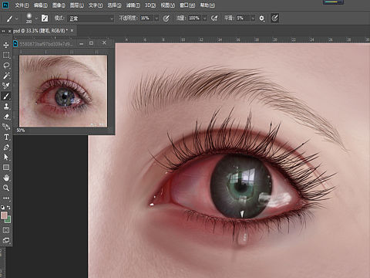Click the flow 100% value field
This screenshot has width=370, height=278.
point(195,18)
